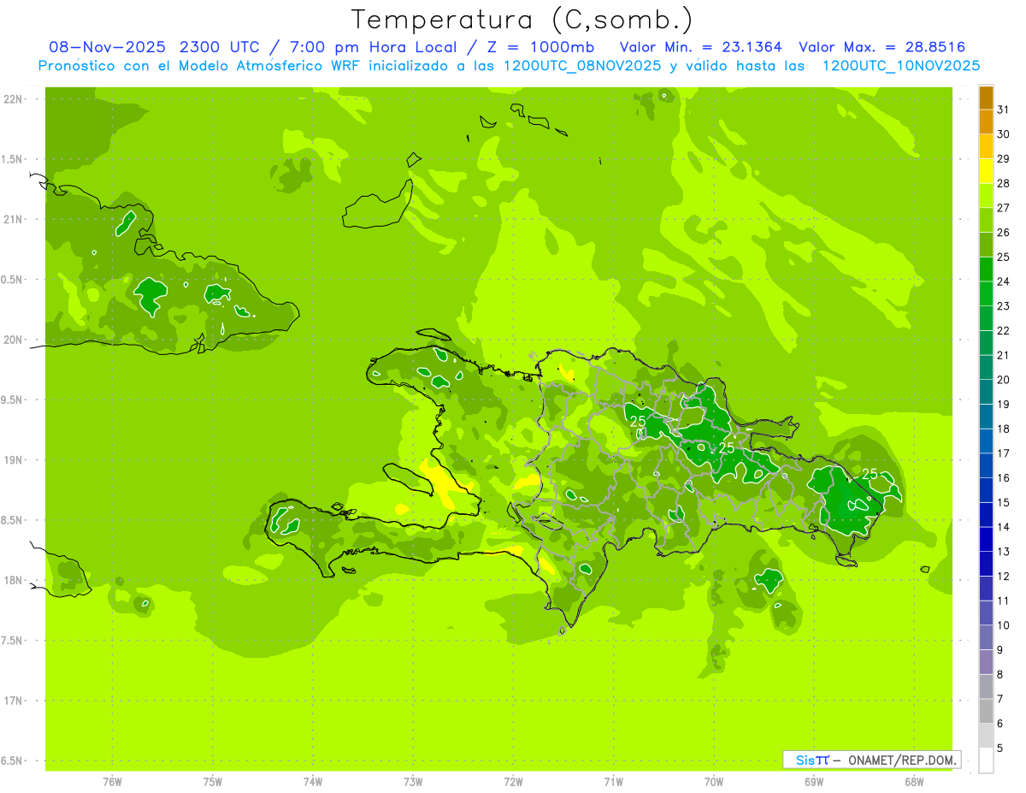This screenshot has width=1026, height=793.
Task: Click the '8.5N' latitude axis label
Action: point(14,520)
